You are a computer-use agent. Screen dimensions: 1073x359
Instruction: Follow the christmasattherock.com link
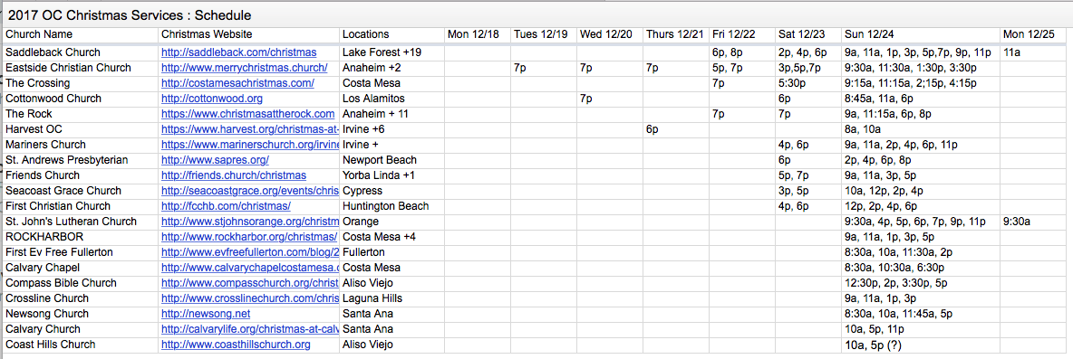click(247, 114)
